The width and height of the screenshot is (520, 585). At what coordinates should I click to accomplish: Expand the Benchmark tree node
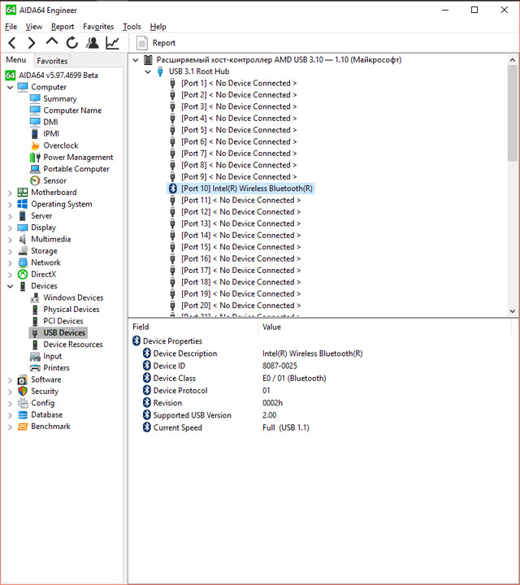(x=10, y=427)
